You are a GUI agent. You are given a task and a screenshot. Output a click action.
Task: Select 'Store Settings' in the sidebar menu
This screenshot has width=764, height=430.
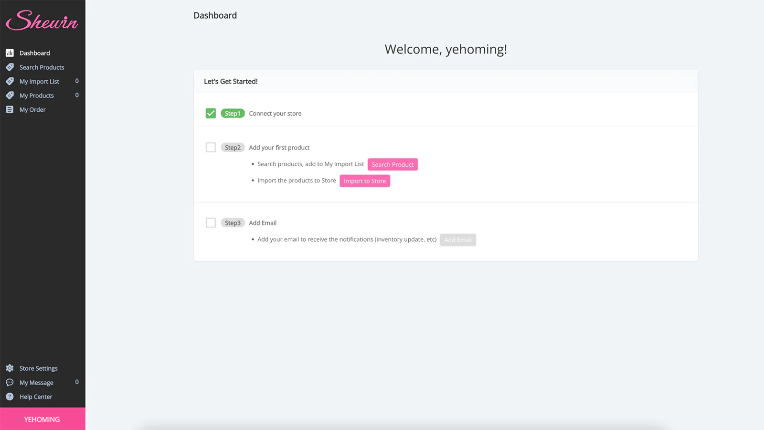pyautogui.click(x=38, y=368)
